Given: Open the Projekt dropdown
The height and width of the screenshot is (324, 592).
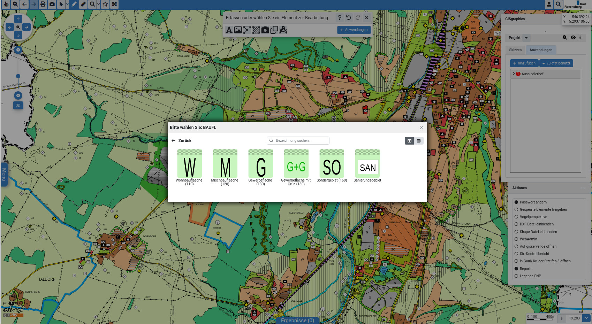Looking at the screenshot, I should point(518,38).
